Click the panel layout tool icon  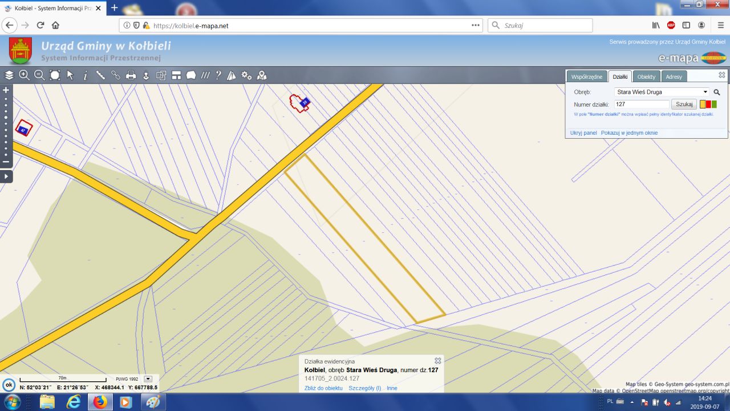(x=176, y=75)
